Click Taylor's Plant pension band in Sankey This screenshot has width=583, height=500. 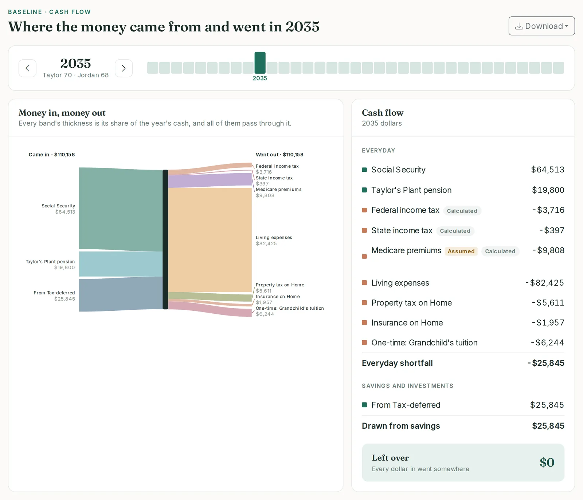coord(121,264)
